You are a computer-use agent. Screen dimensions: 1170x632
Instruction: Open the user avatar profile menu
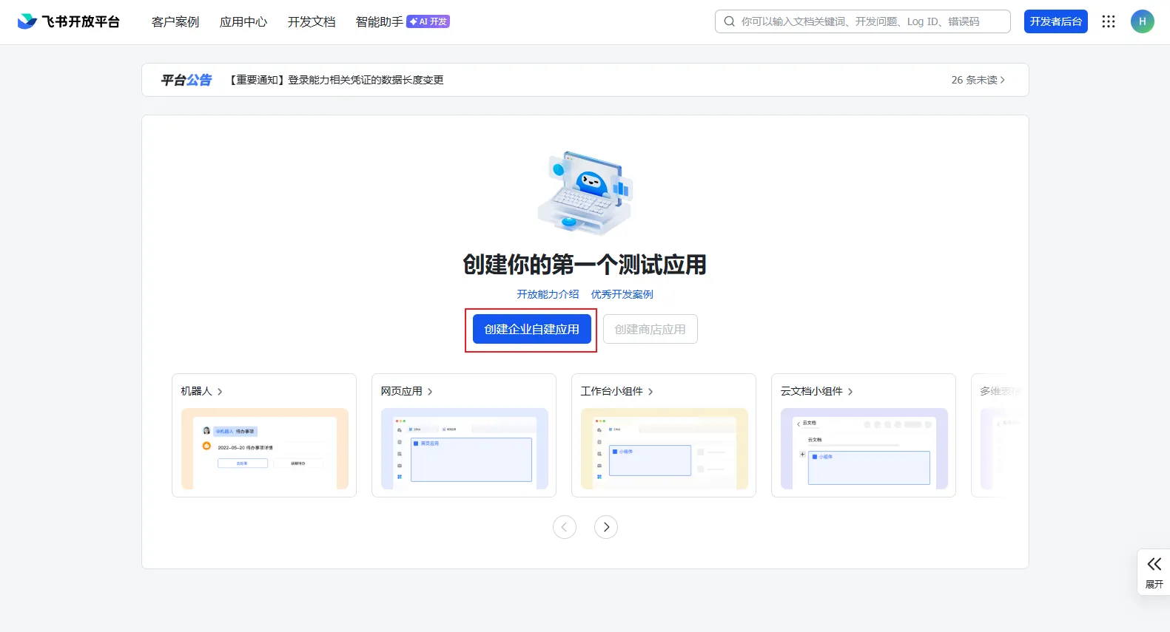tap(1142, 21)
